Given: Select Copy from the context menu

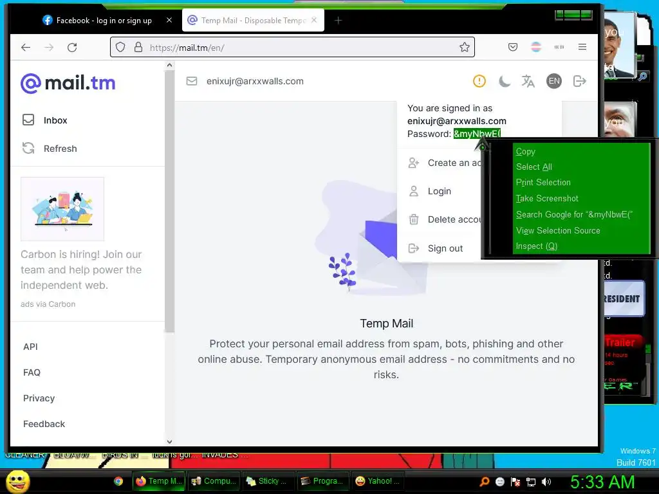Looking at the screenshot, I should coord(525,151).
